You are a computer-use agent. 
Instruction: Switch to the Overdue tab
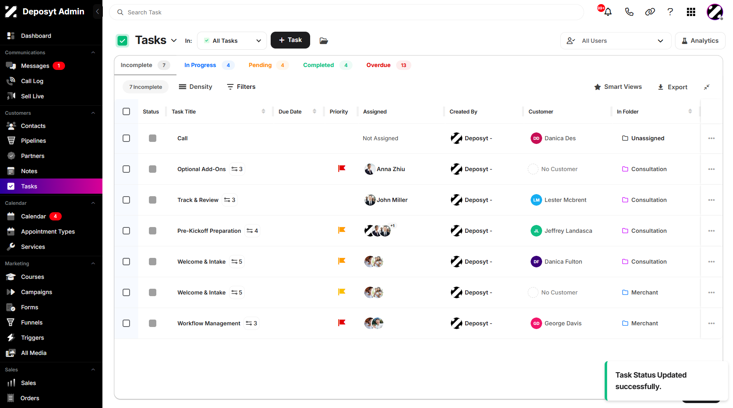pyautogui.click(x=389, y=65)
